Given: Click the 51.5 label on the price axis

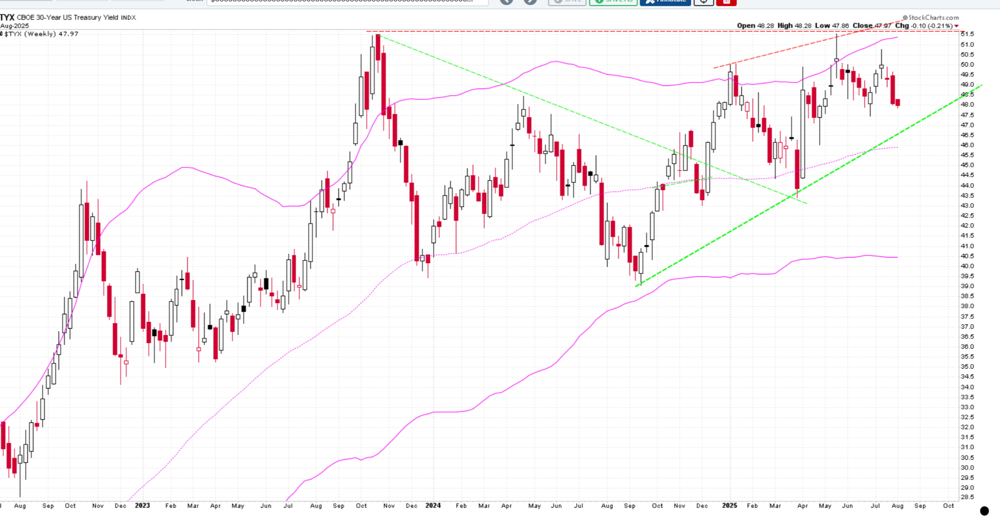Looking at the screenshot, I should 968,34.
